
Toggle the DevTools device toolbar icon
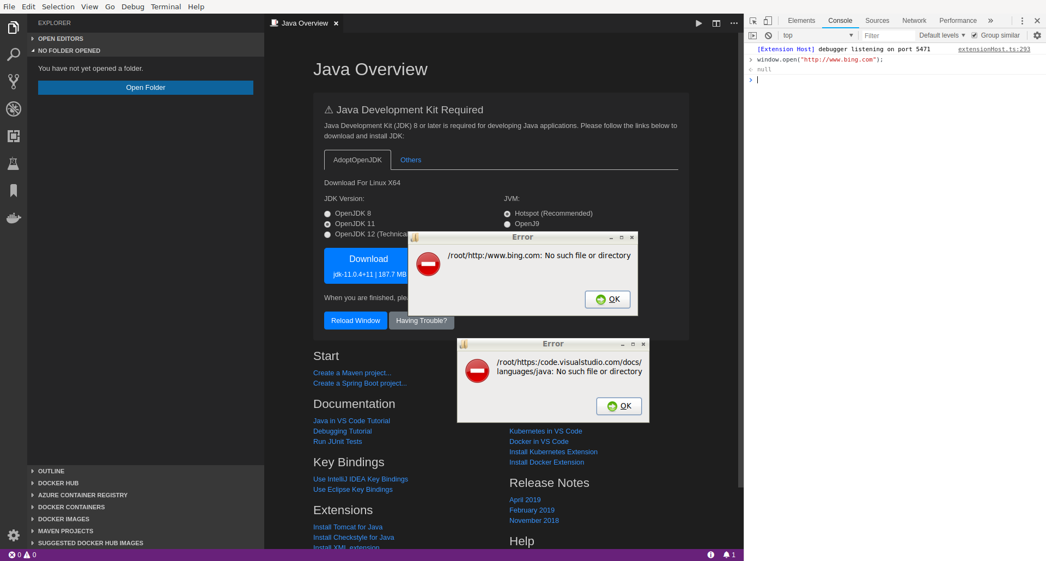pyautogui.click(x=768, y=21)
